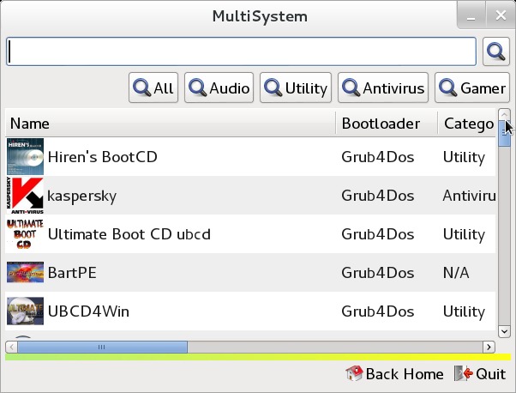516x393 pixels.
Task: Go Back Home using the house button
Action: [x=394, y=374]
